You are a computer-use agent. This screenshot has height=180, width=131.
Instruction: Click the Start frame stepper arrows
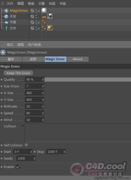click(x=31, y=152)
